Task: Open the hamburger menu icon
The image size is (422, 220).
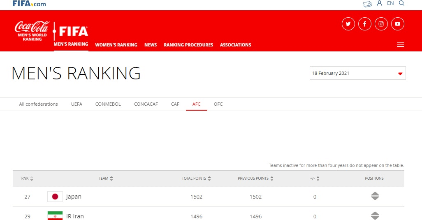Action: click(x=400, y=45)
